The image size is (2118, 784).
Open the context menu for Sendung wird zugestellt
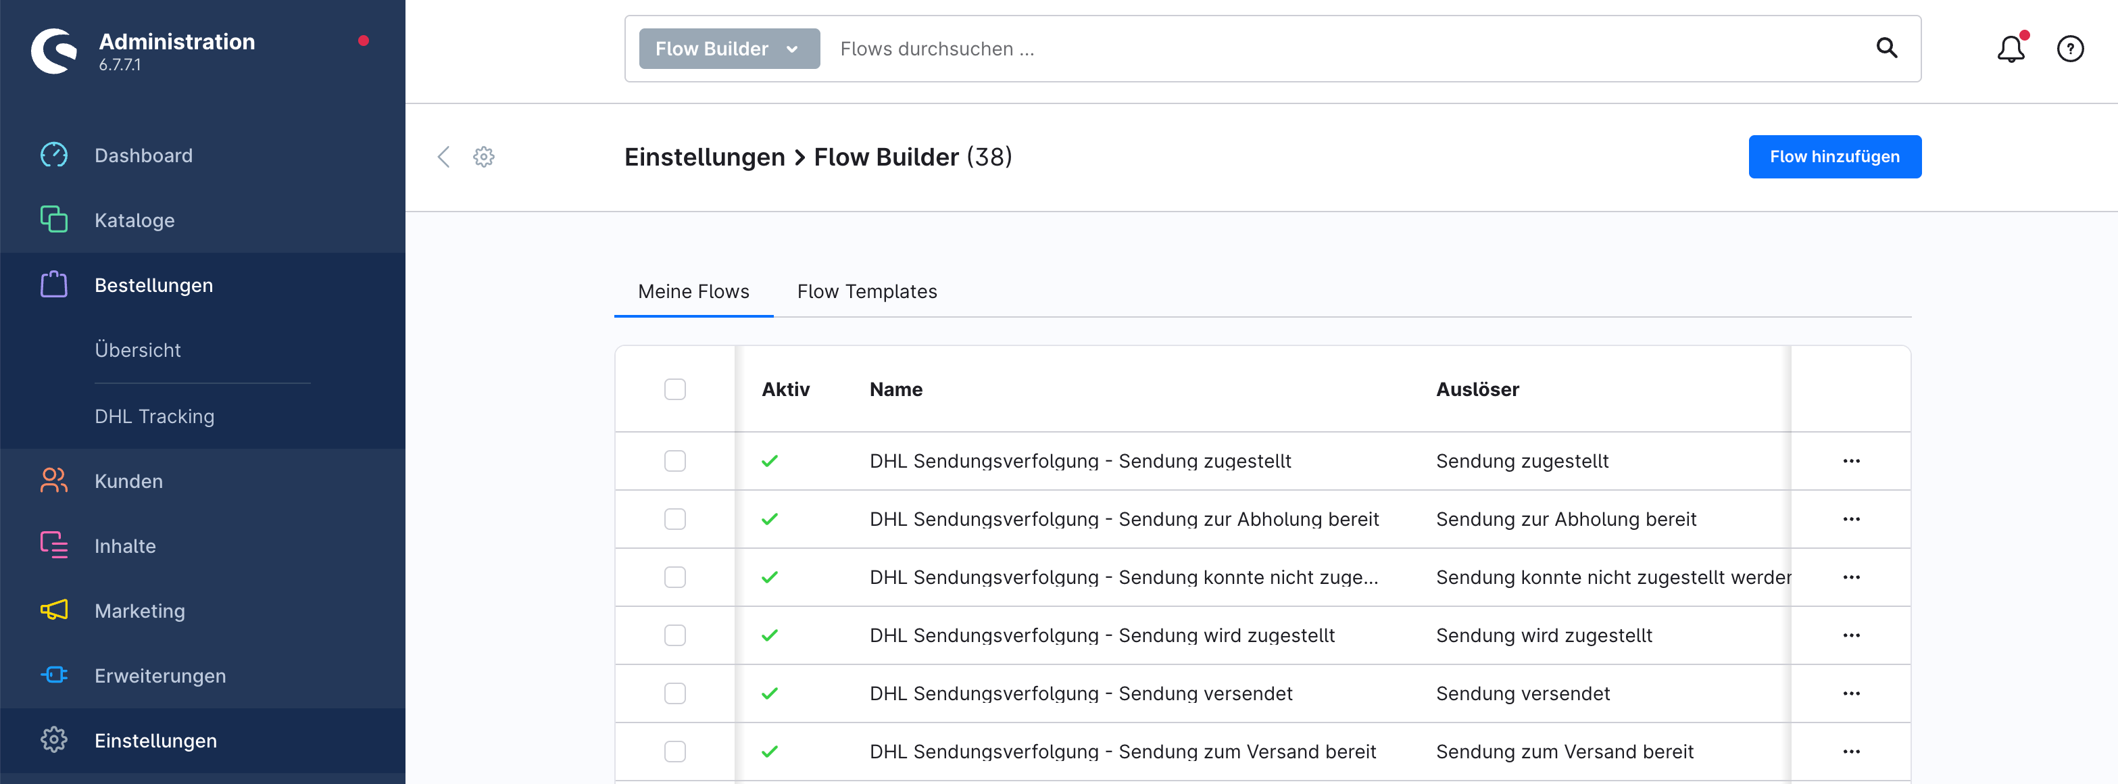pos(1852,635)
